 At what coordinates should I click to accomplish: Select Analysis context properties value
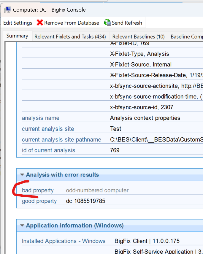(145, 118)
